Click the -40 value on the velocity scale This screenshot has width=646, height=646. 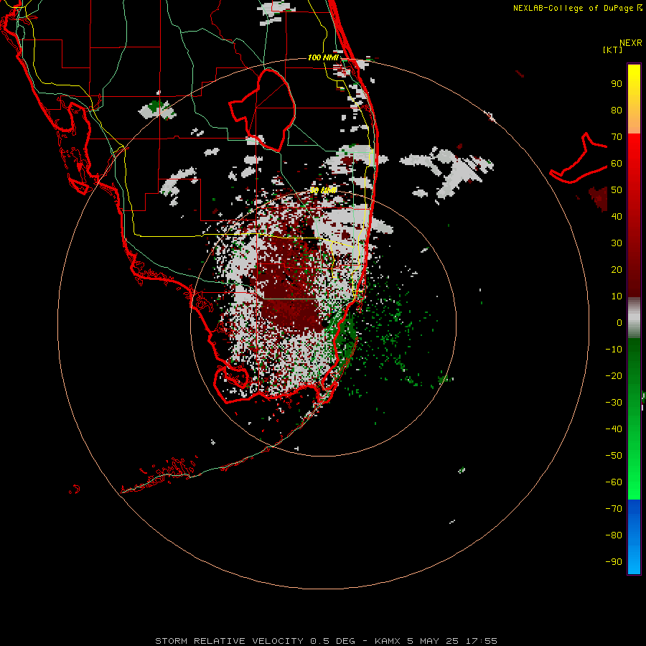point(614,429)
